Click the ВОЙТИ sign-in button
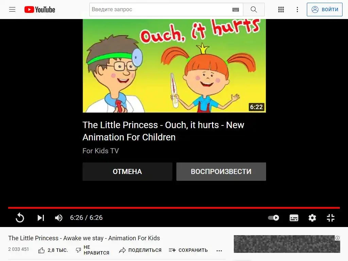 [x=325, y=10]
